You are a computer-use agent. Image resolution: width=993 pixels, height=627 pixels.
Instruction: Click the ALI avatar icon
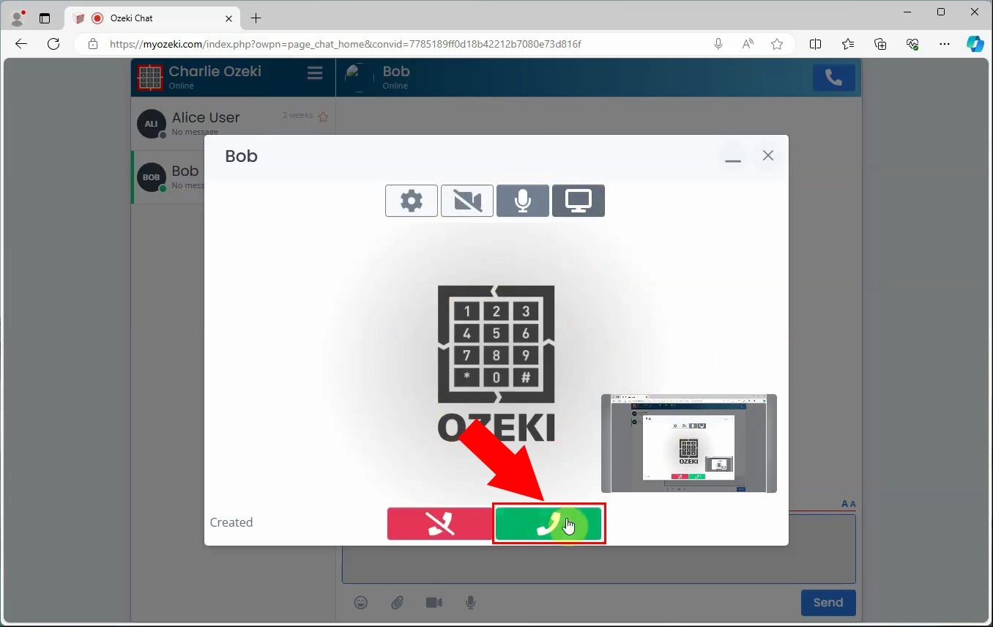tap(151, 124)
